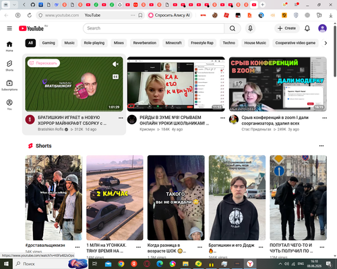This screenshot has height=269, width=337.
Task: Open options for 1 МЛН на УГОНКАХ short
Action: (x=139, y=247)
